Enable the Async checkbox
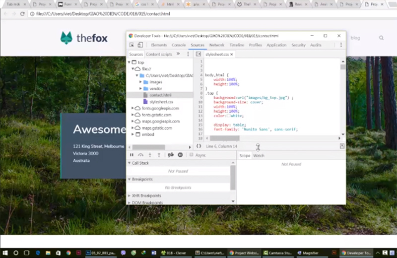 pyautogui.click(x=192, y=155)
